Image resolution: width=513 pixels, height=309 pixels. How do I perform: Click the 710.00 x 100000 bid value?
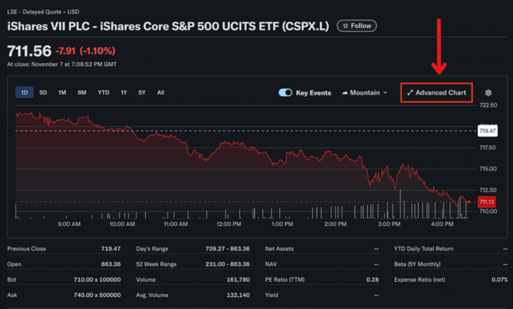(97, 280)
